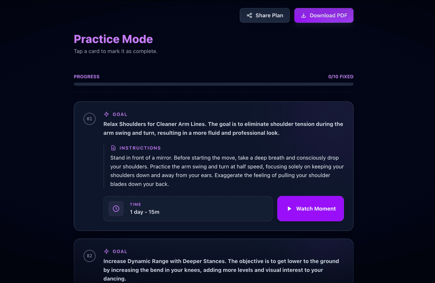Select the Practice Mode heading
This screenshot has width=435, height=283.
(113, 39)
